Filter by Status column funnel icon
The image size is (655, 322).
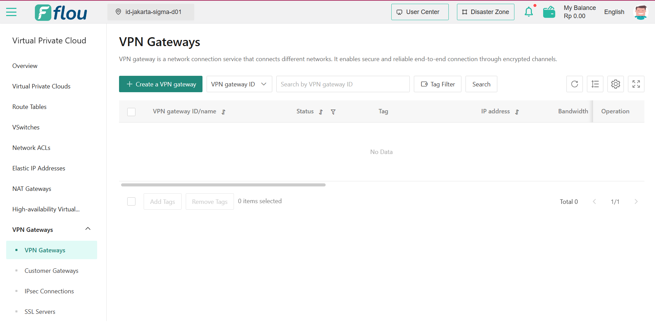(x=333, y=112)
